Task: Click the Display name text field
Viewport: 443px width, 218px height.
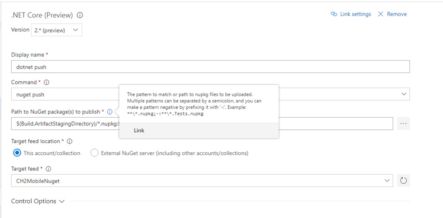Action: click(210, 67)
